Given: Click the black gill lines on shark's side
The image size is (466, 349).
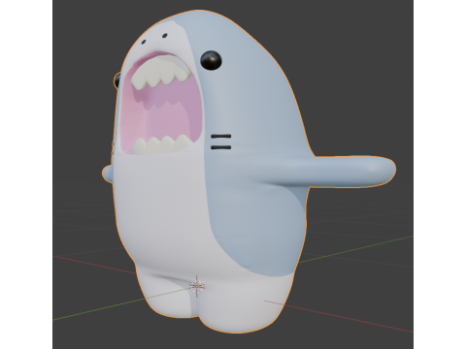Looking at the screenshot, I should click(x=221, y=142).
